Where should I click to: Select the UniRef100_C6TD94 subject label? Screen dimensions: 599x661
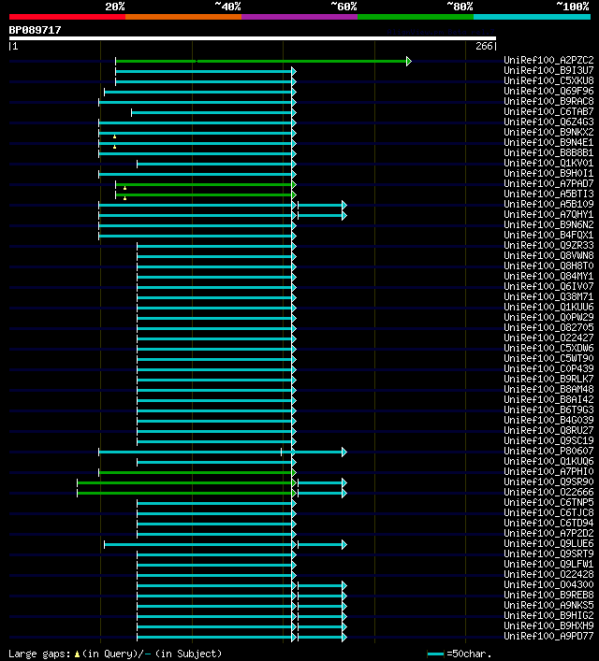548,523
